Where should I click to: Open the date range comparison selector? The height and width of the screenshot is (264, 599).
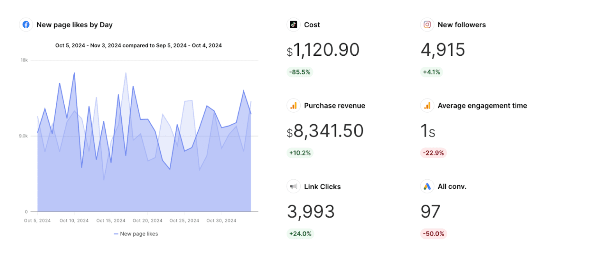138,45
